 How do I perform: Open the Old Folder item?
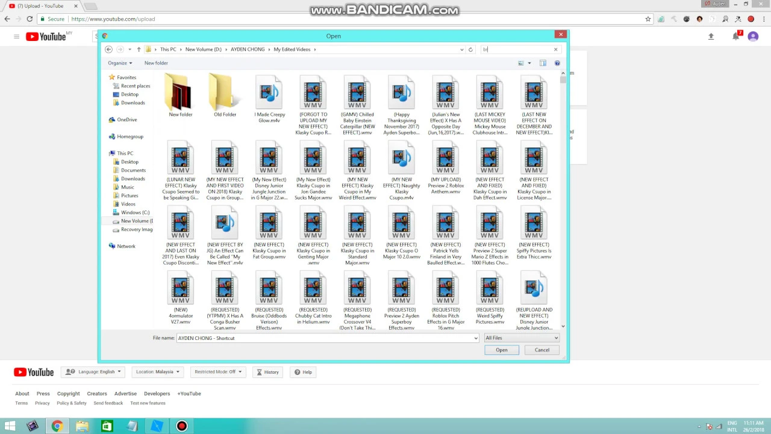coord(225,96)
